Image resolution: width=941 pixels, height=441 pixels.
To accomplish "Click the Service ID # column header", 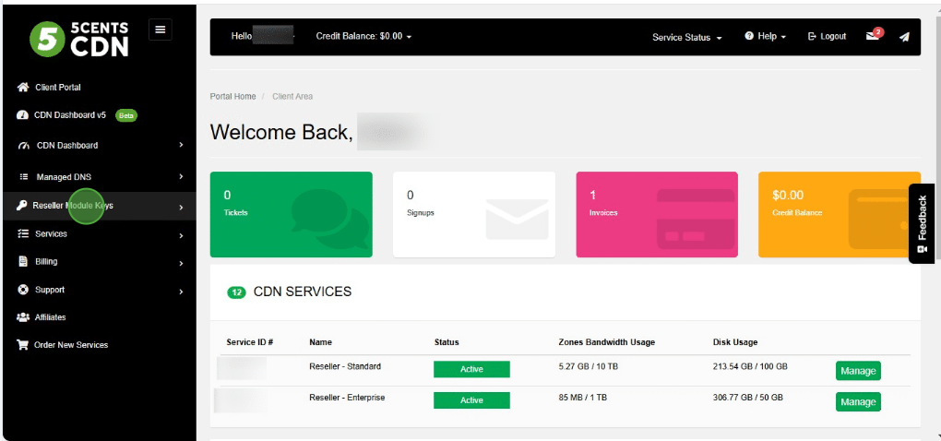I will pos(250,342).
